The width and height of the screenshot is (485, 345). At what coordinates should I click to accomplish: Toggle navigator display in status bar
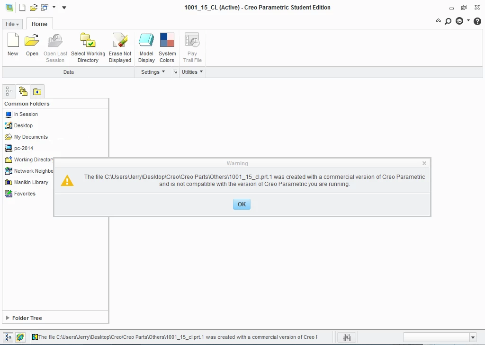click(x=8, y=337)
